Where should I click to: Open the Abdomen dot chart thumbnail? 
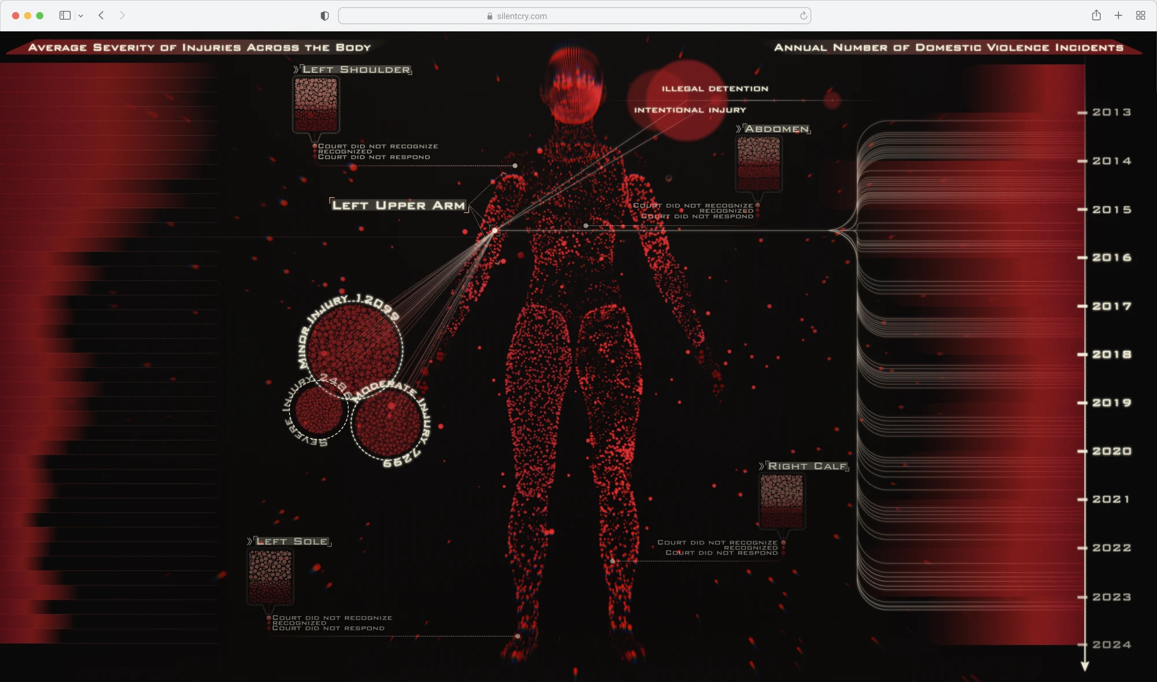coord(758,164)
